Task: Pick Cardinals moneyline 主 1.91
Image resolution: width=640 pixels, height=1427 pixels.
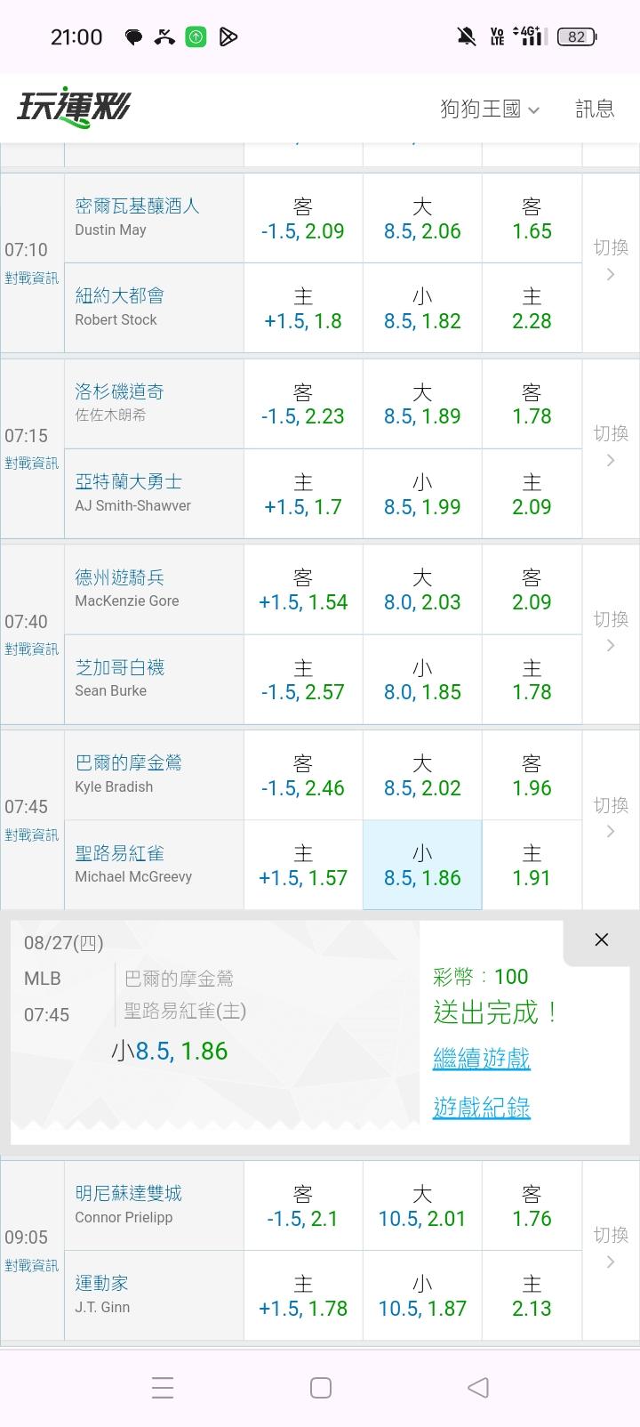Action: tap(532, 865)
